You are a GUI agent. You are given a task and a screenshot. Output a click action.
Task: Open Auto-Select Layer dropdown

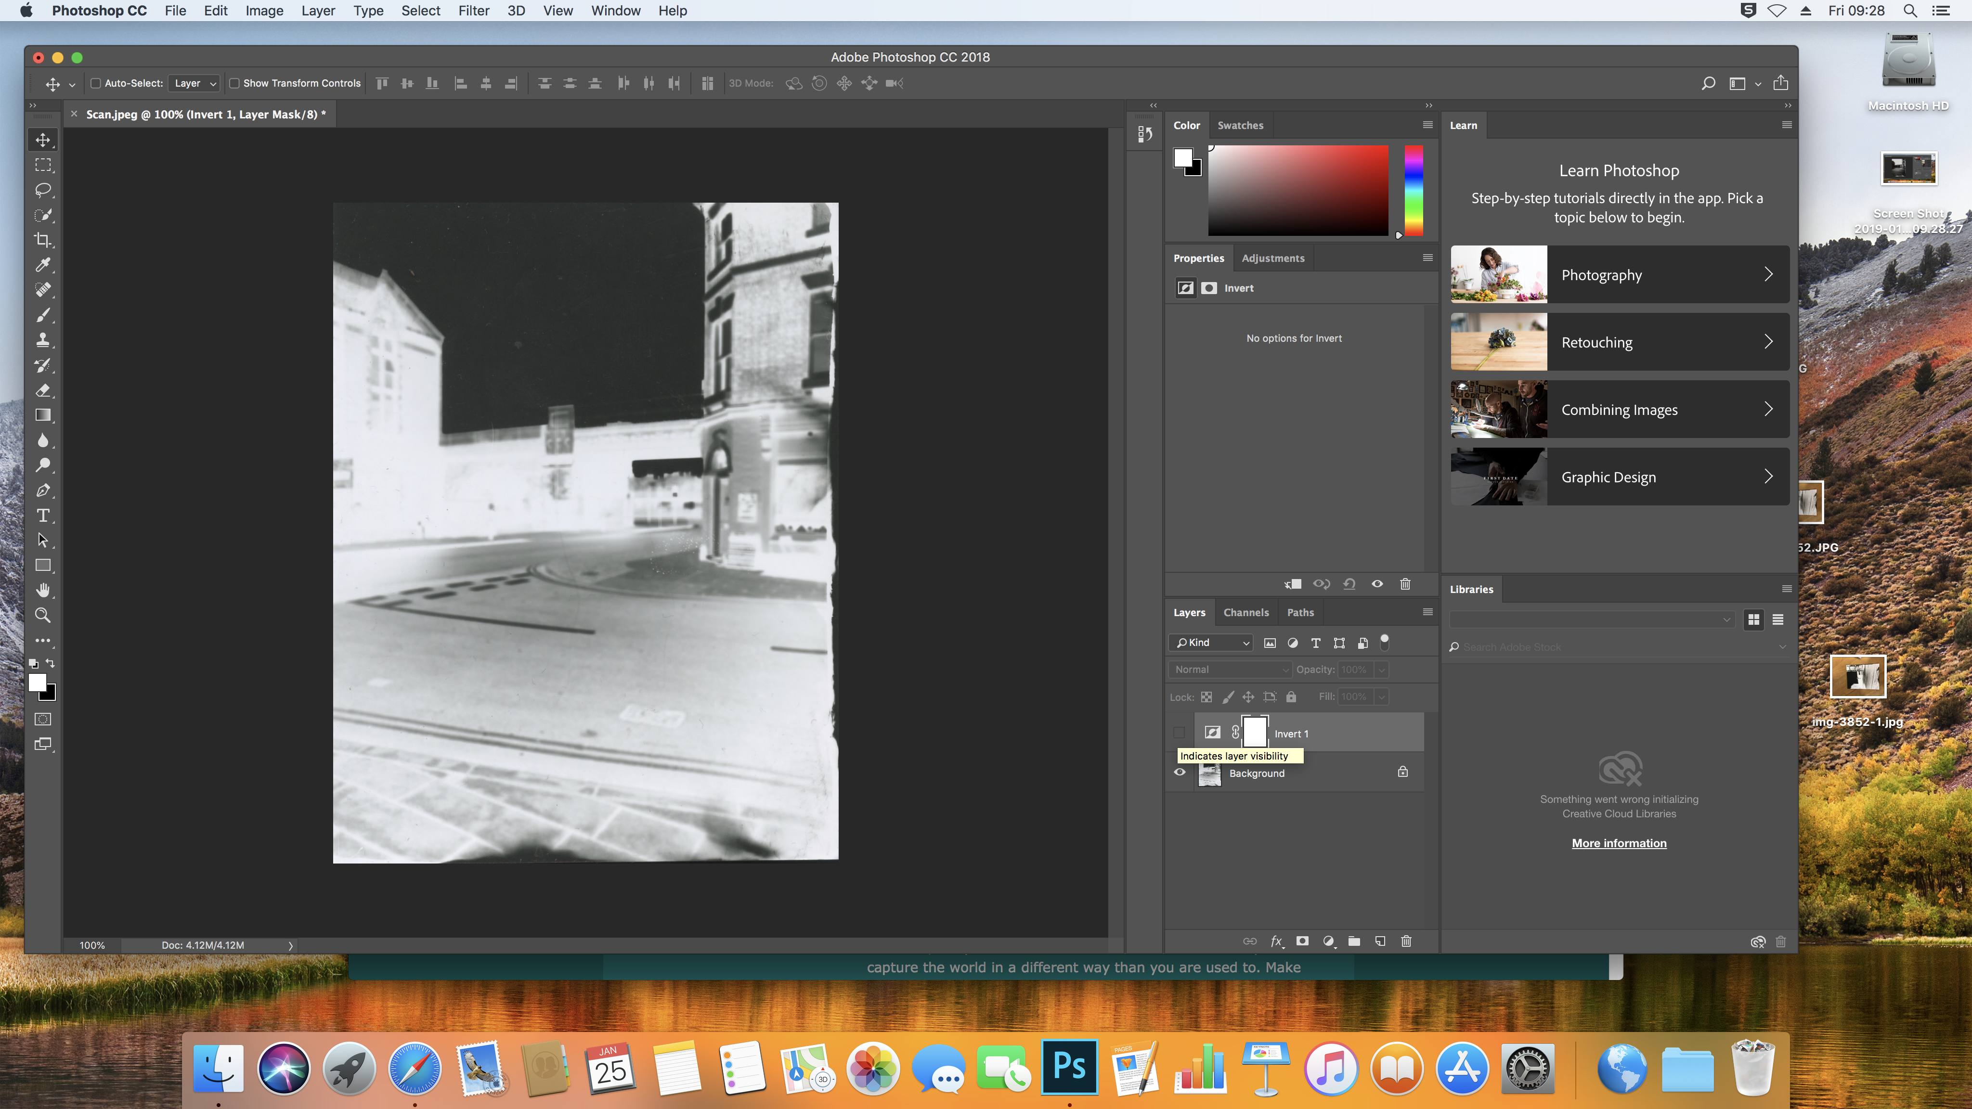click(x=195, y=83)
